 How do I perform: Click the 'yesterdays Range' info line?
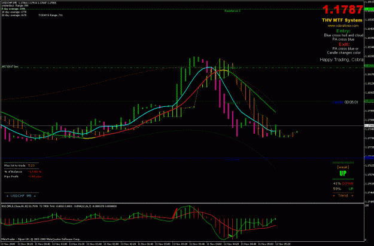click(x=15, y=5)
